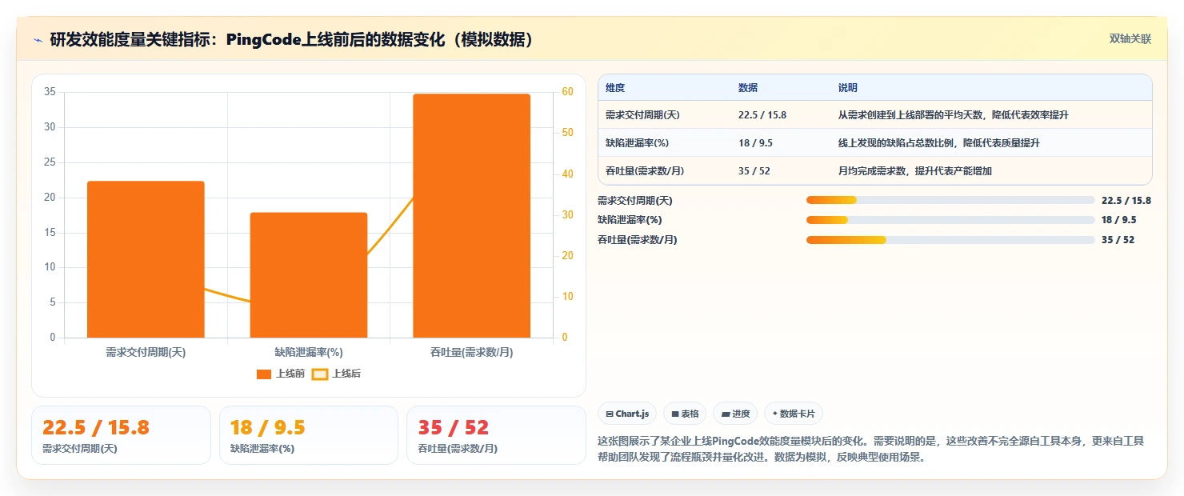Screen dimensions: 1184x496
Task: Toggle the 上线后 legend item
Action: pos(337,374)
